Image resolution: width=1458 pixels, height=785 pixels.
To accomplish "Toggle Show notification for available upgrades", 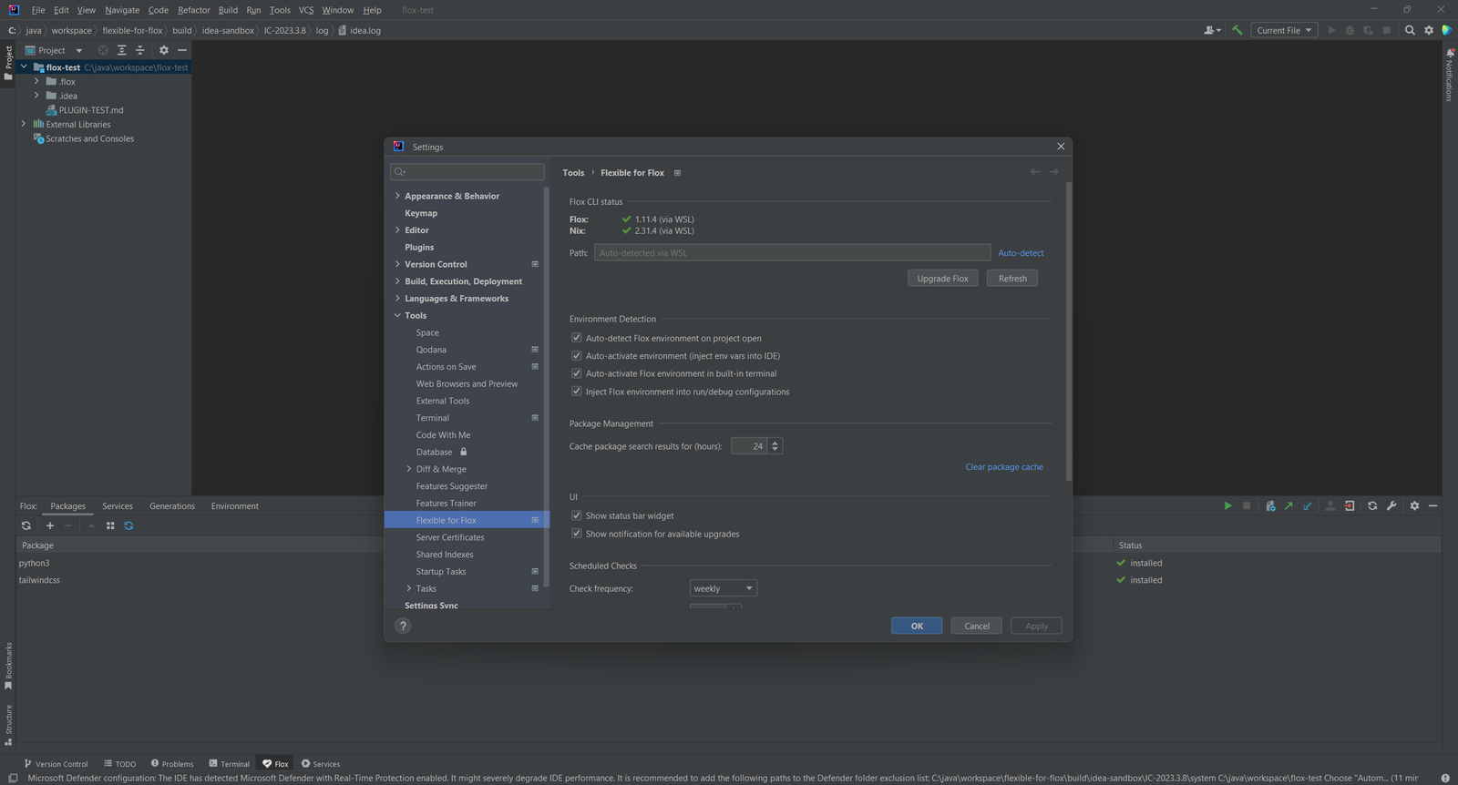I will [576, 534].
